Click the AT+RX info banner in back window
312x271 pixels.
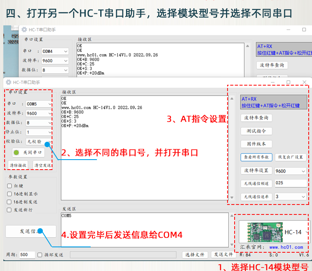tap(285, 49)
